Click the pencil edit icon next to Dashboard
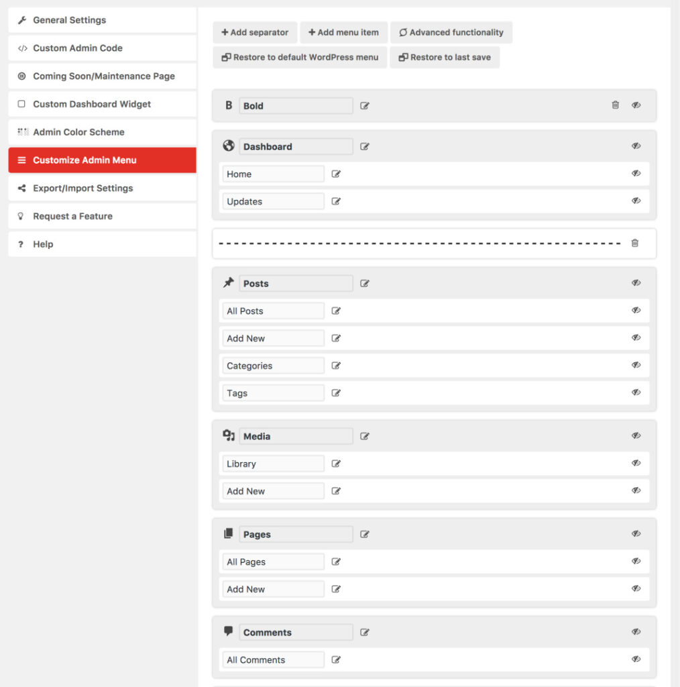The width and height of the screenshot is (680, 687). click(x=364, y=146)
